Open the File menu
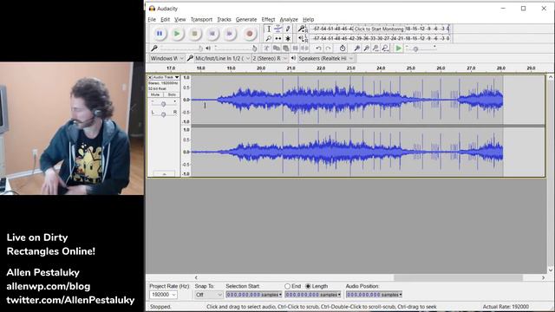The height and width of the screenshot is (312, 555). pos(152,19)
